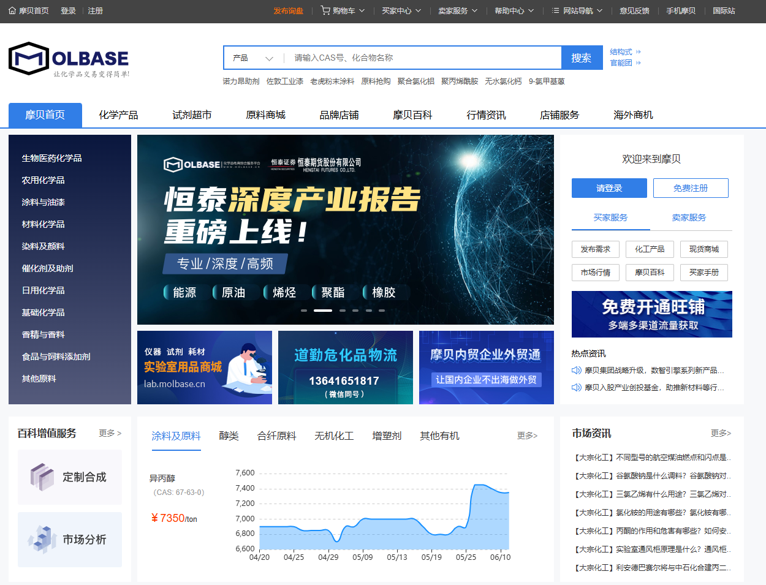
Task: Click the 免费注册 button
Action: click(691, 188)
